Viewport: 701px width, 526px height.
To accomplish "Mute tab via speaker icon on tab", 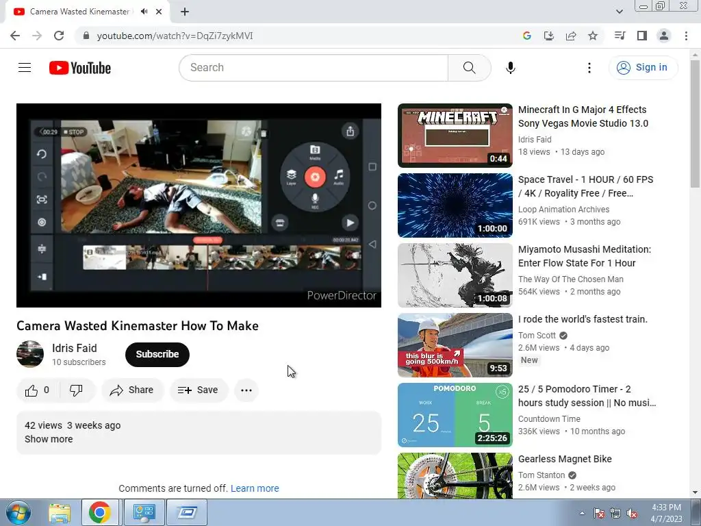I will pyautogui.click(x=144, y=12).
